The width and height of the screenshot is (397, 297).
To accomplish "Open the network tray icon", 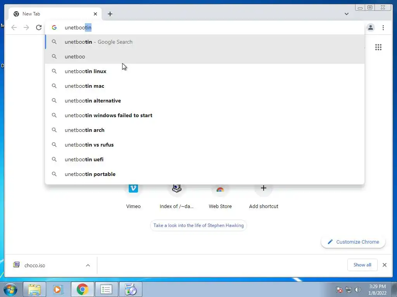I will 349,290.
